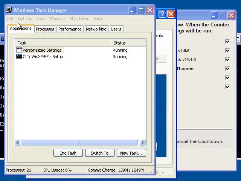
Task: Click the Task Manager title bar icon
Action: tap(9, 10)
